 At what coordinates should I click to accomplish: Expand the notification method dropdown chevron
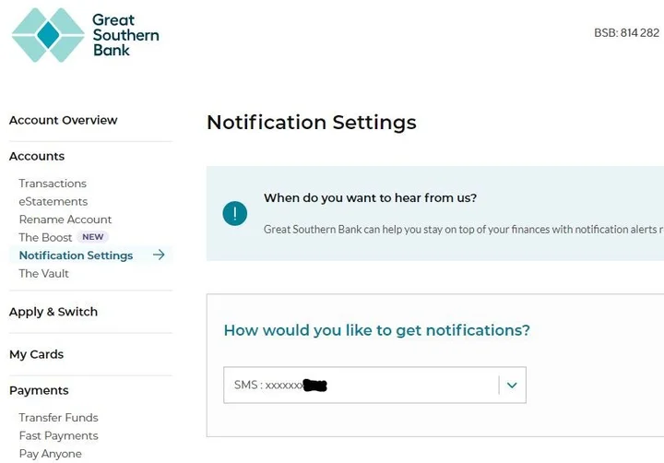[x=512, y=385]
